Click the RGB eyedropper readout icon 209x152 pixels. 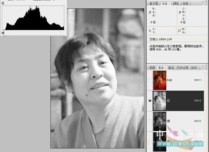(150, 12)
